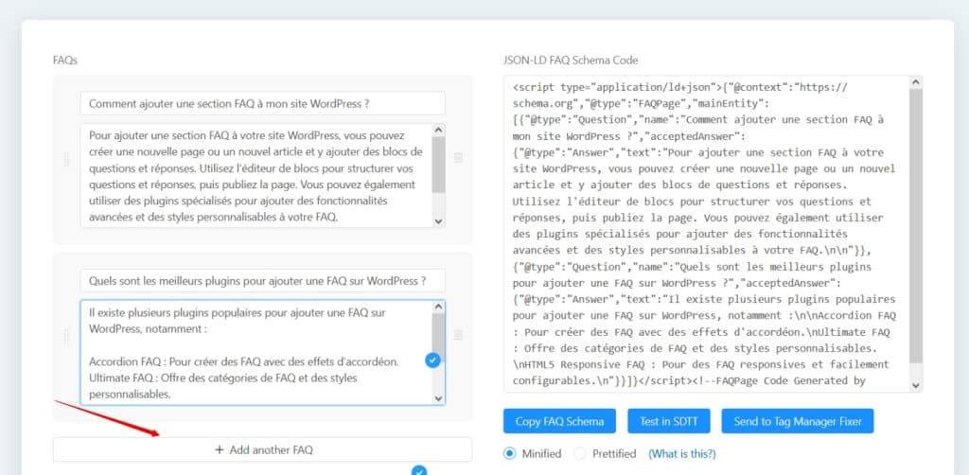Click the first answer scrollbar thumb
Viewport: 969px width, 475px height.
(438, 165)
